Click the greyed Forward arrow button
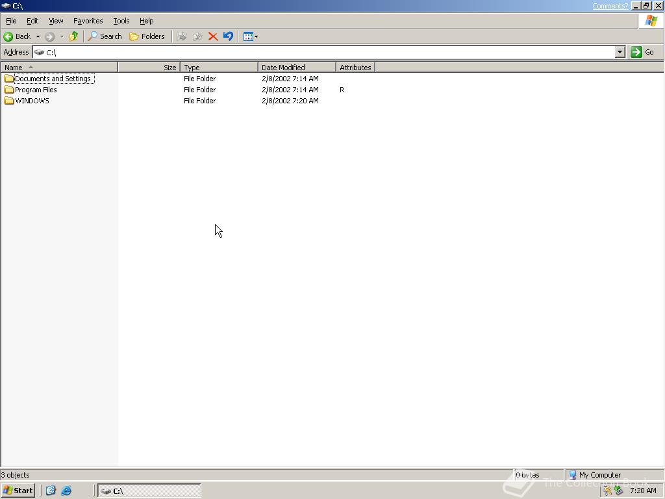 point(49,36)
